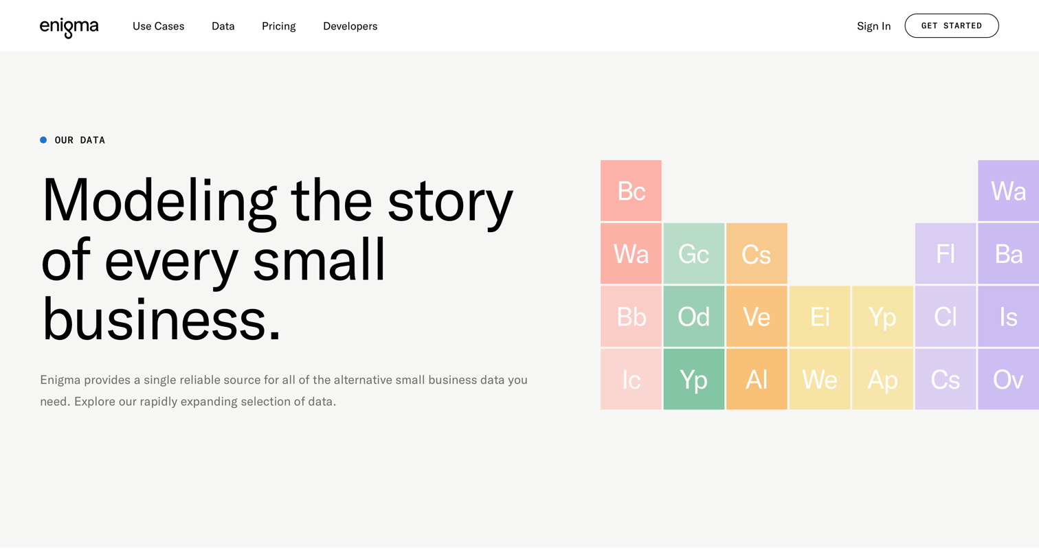Choose the lavender Fl tile
The image size is (1039, 559).
click(946, 253)
